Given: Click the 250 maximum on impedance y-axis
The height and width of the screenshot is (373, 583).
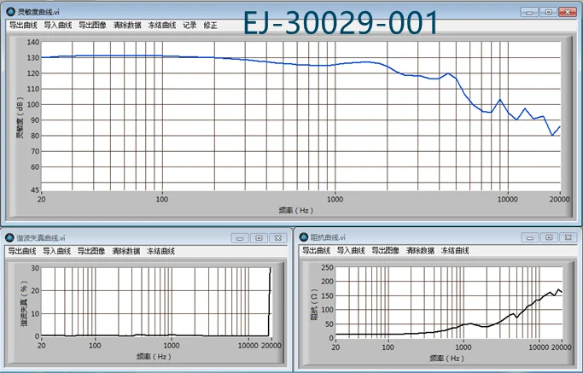Looking at the screenshot, I should click(x=327, y=267).
